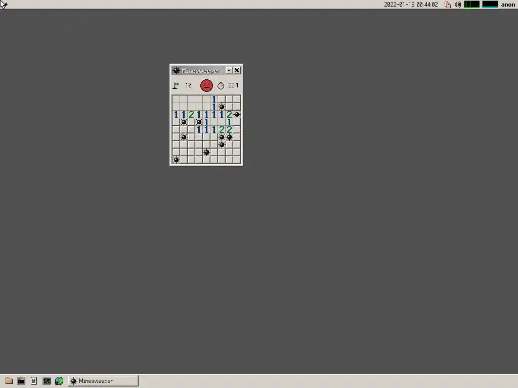Open the system monitor icon in the taskbar
The image size is (518, 388).
(46, 381)
